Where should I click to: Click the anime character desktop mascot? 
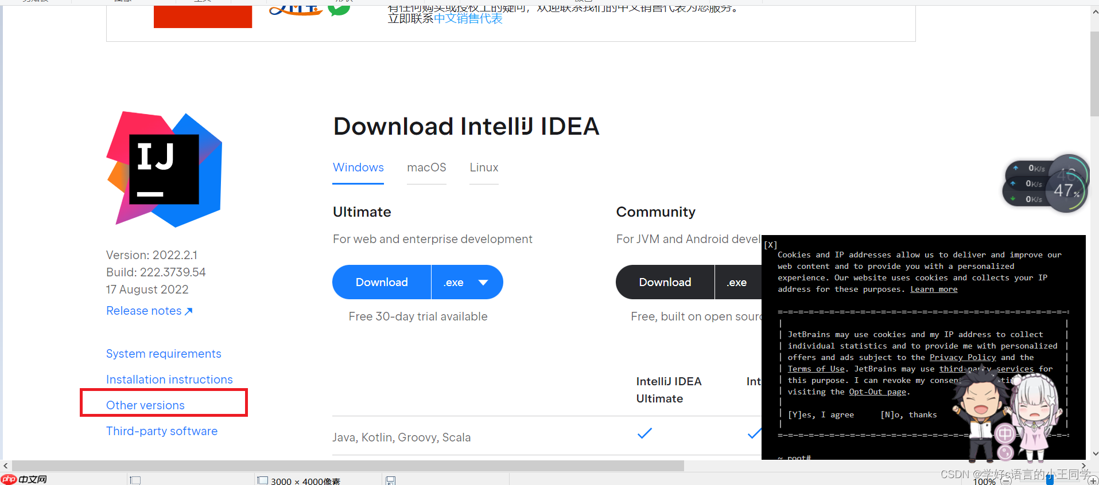coord(1005,414)
